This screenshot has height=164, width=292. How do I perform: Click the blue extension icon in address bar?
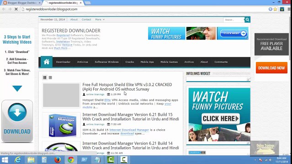coord(271,9)
